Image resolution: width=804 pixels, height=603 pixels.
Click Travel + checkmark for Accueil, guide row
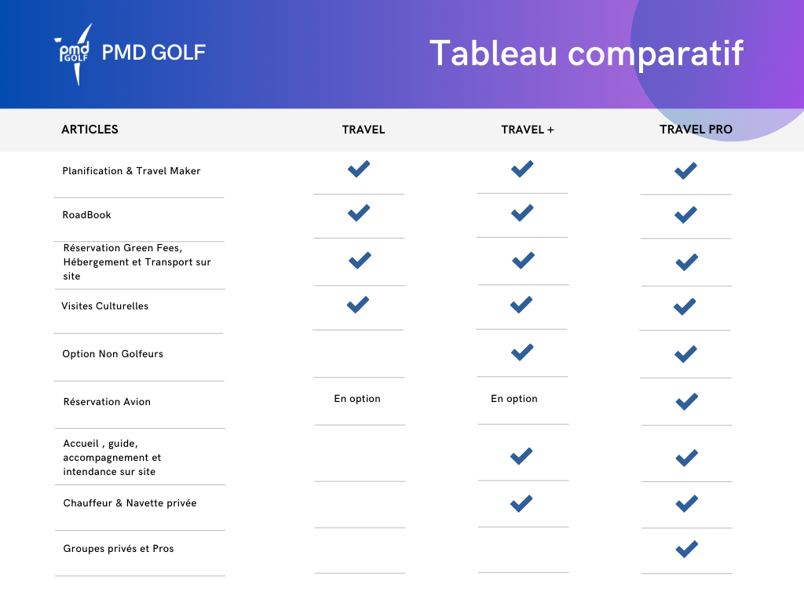[521, 455]
